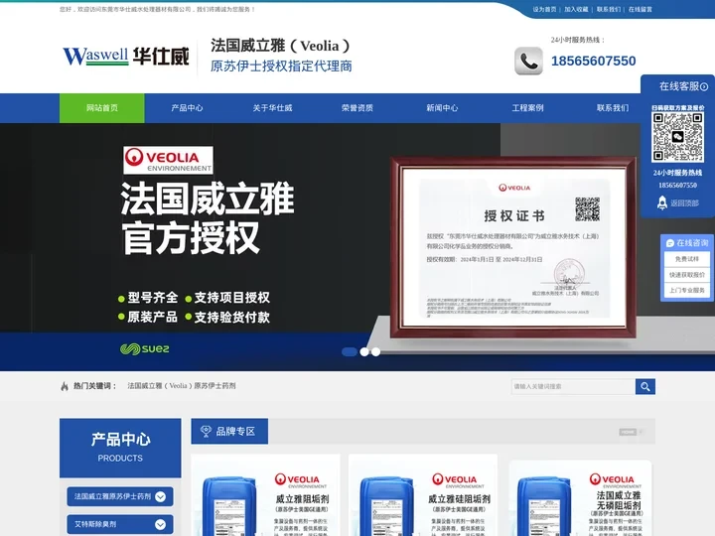Click the hotline number 18565607550 in header
Screen dimensions: 715x536
[593, 61]
